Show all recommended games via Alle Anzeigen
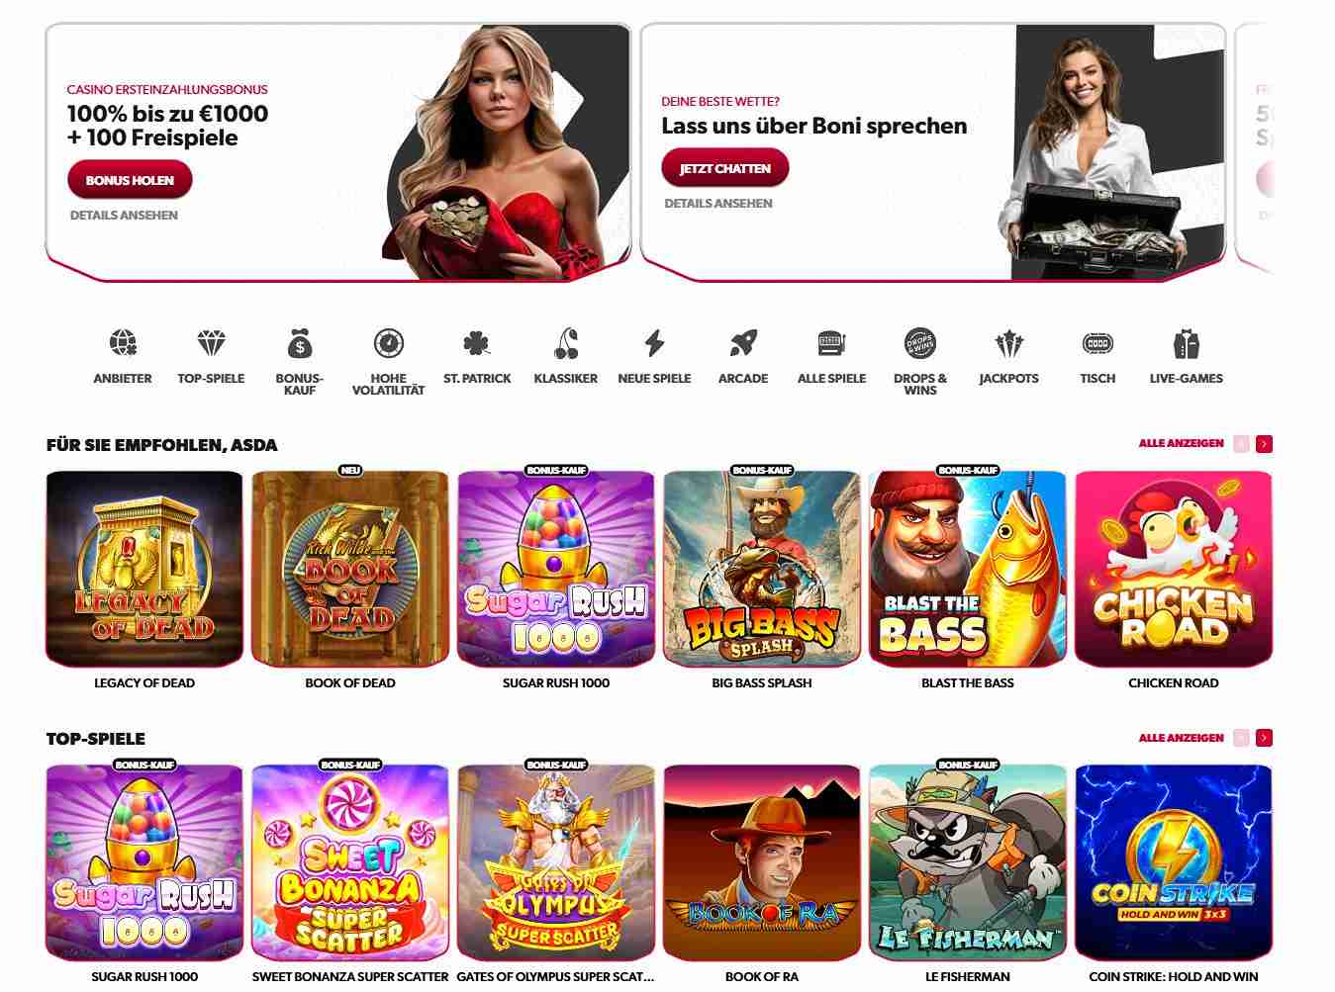Viewport: 1335px width, 992px height. [1181, 443]
